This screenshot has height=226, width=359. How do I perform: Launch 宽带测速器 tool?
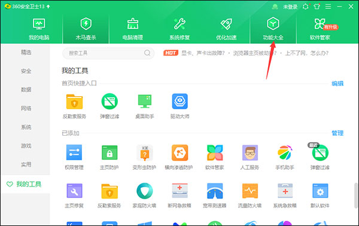215,196
